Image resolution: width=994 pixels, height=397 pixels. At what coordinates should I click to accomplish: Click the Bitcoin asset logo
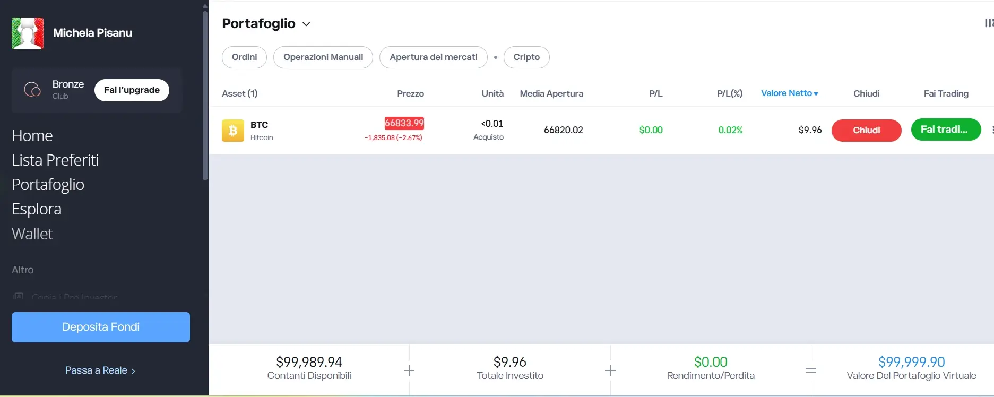click(x=232, y=131)
